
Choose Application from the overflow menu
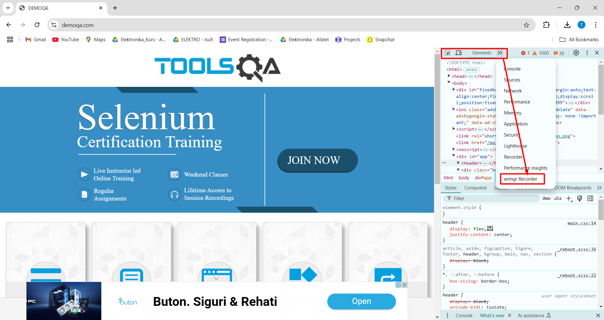point(516,124)
